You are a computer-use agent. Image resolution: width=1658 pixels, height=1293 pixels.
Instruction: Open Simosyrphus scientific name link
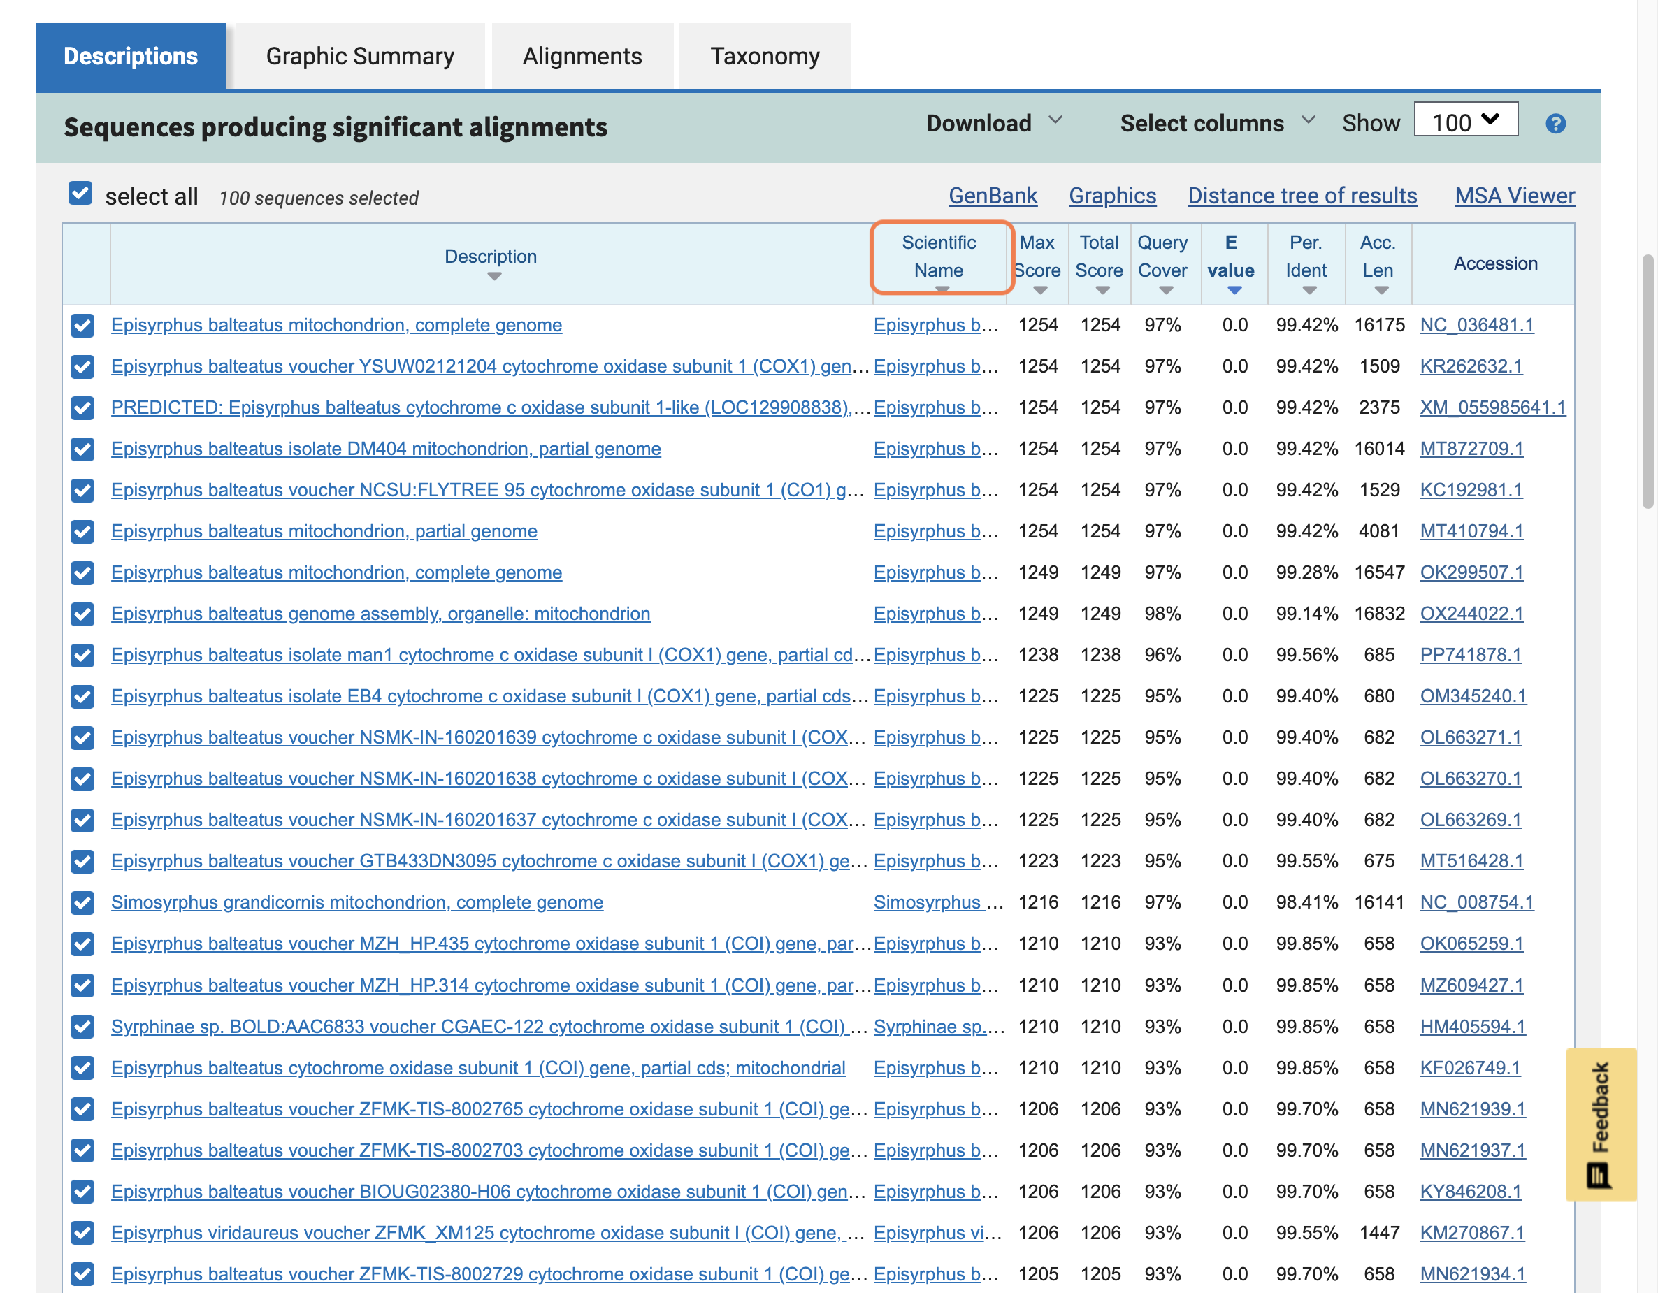(938, 903)
